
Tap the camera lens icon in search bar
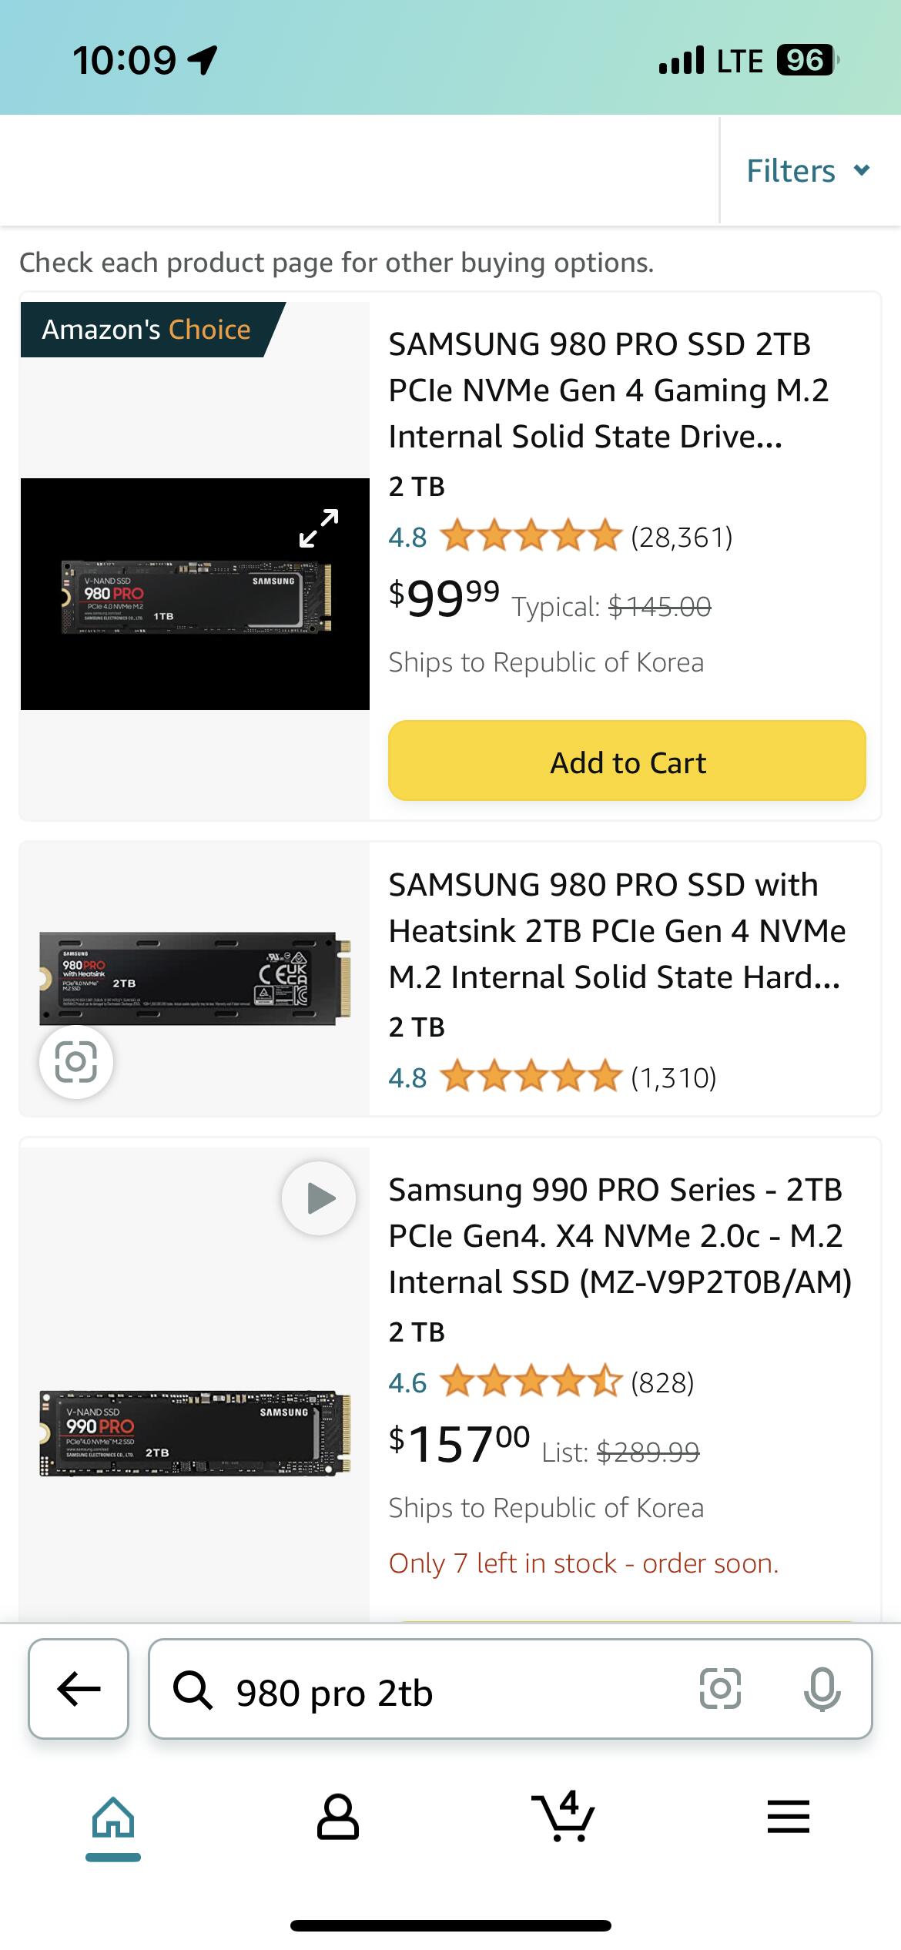pyautogui.click(x=720, y=1689)
